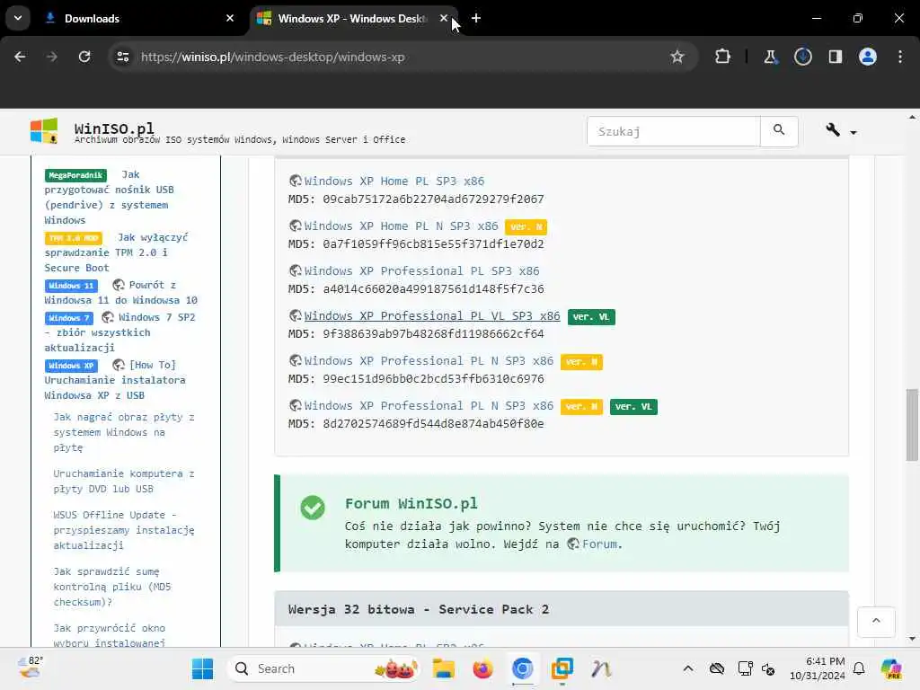Click the MegaPoradnik green badge
Screen dimensions: 920x690
[x=75, y=175]
